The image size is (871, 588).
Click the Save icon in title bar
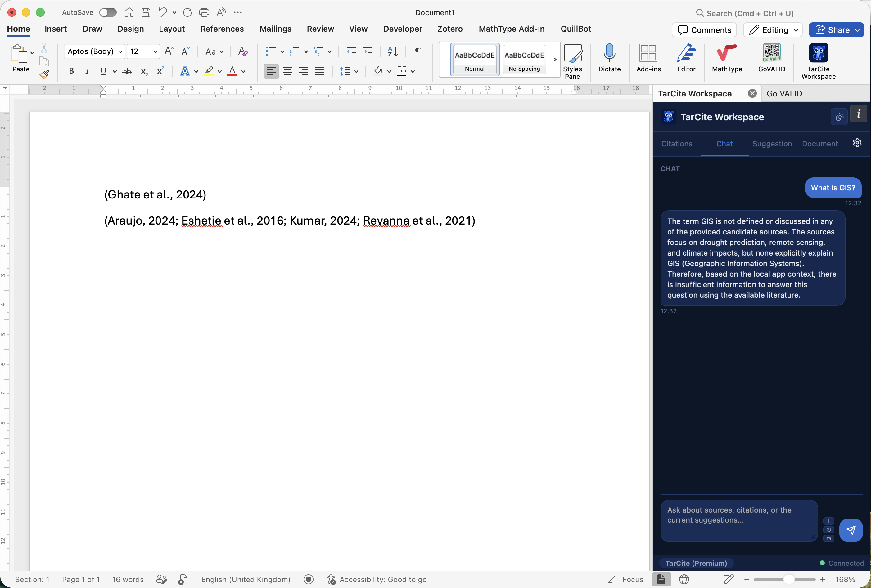(146, 12)
